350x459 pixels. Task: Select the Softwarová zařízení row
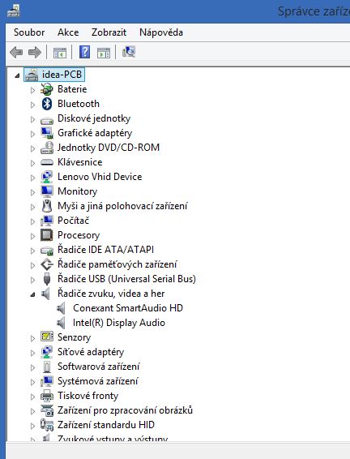tap(99, 367)
